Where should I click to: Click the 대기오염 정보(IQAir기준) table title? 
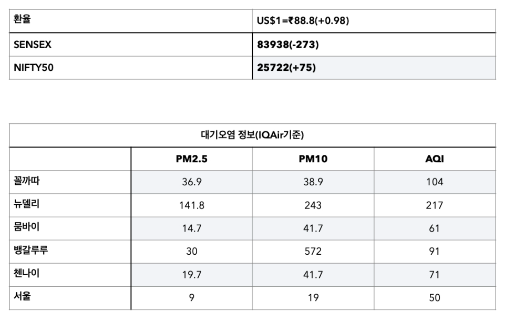(253, 135)
